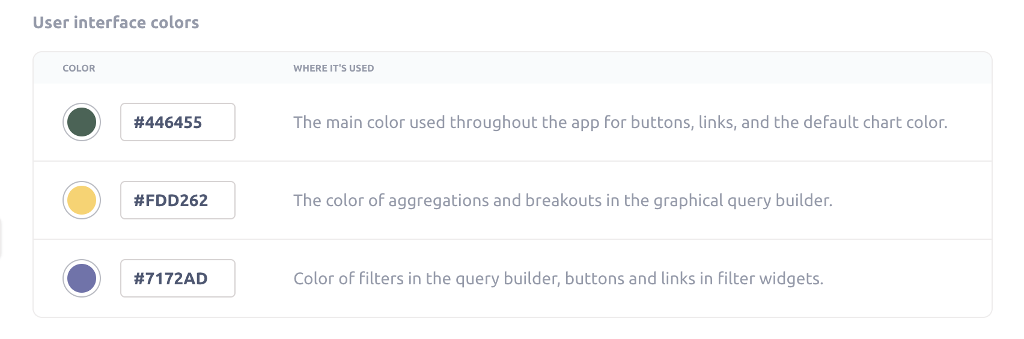Click the COLOR column header
1024x339 pixels.
point(79,69)
